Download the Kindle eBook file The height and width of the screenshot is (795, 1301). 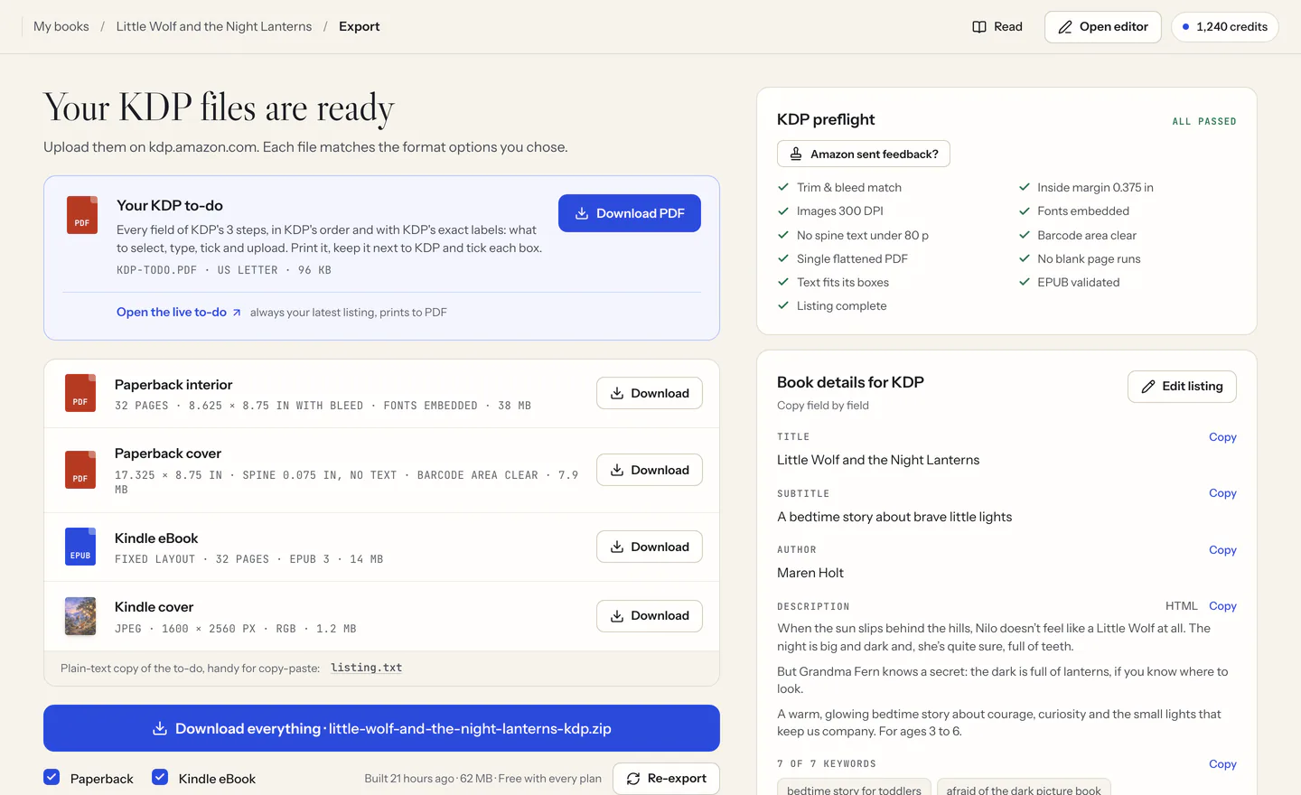[x=650, y=547]
